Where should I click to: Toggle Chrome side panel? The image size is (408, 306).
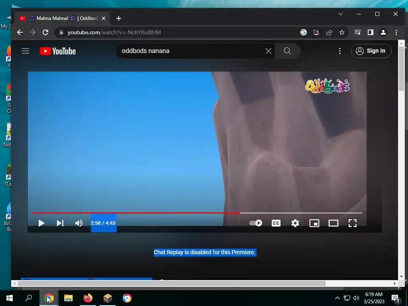371,32
